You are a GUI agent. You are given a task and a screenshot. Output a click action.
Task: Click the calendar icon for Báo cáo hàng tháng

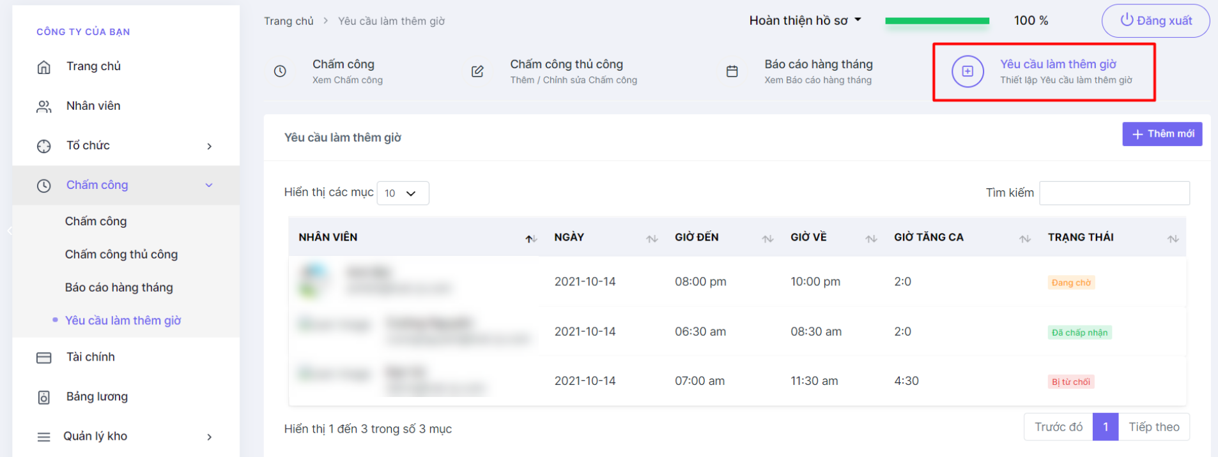point(732,71)
